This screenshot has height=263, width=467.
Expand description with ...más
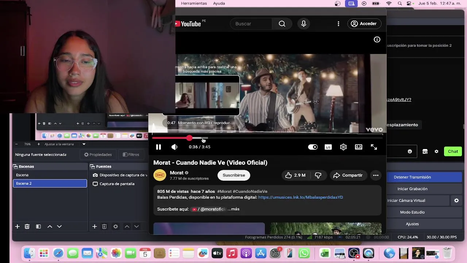coord(233,209)
